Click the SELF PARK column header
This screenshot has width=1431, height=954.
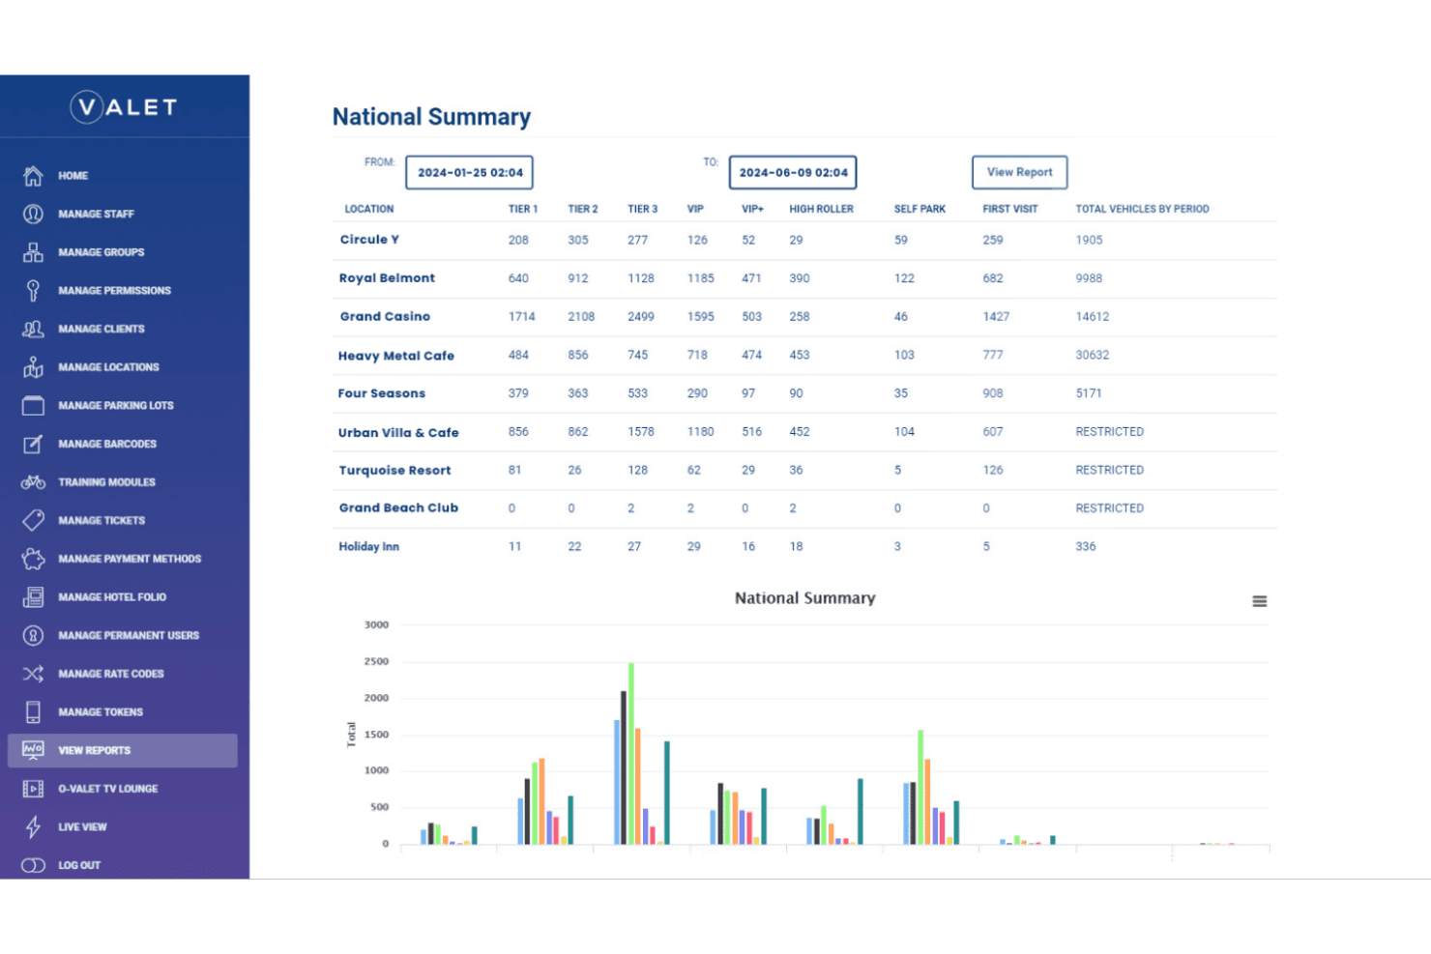tap(920, 209)
